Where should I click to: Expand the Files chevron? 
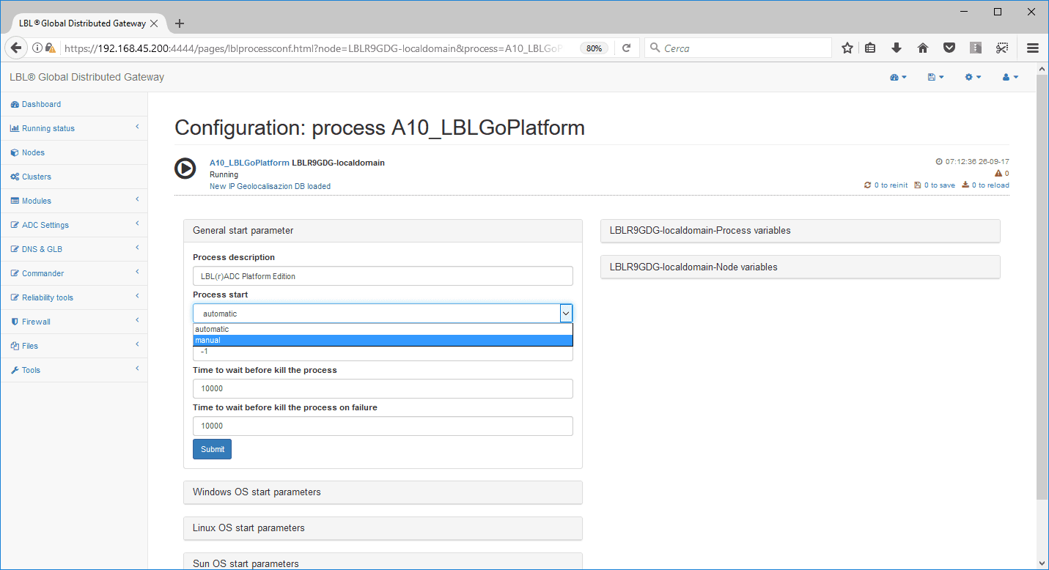coord(137,345)
